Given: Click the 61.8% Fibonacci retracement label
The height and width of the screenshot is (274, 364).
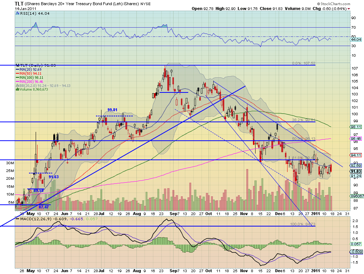Looking at the screenshot, I should point(304,158).
